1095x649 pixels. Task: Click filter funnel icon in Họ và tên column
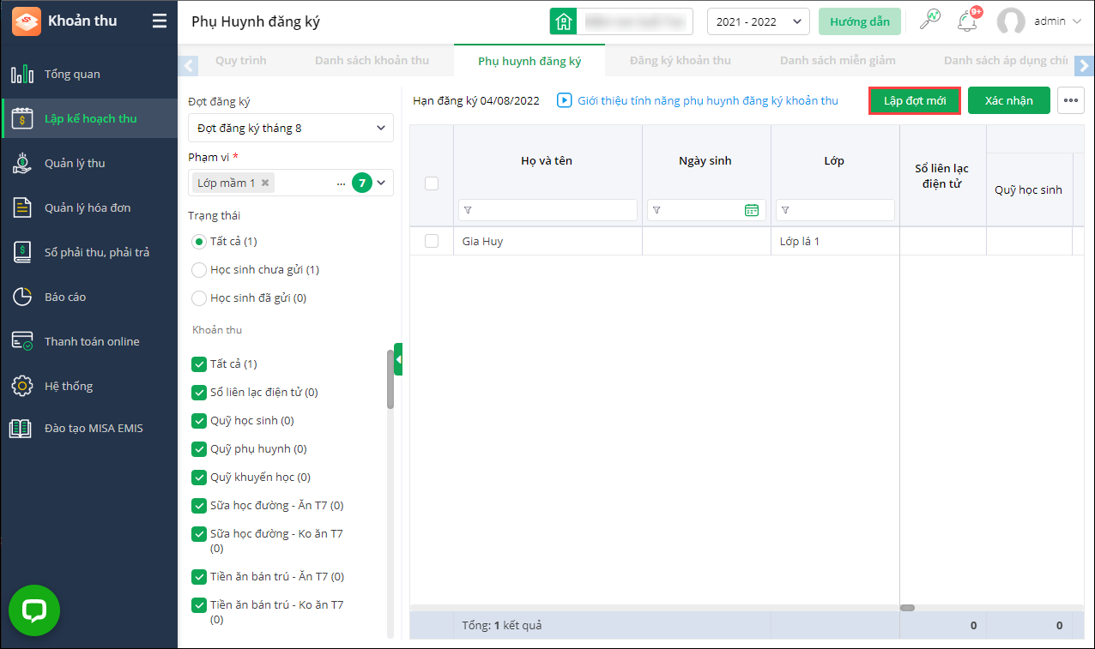[x=468, y=210]
